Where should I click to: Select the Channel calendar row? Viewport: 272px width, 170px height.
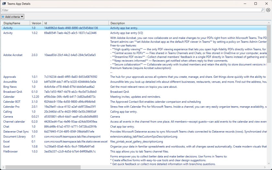point(134,122)
